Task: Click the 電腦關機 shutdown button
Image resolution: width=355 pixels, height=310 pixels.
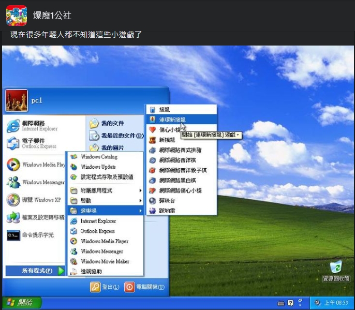Action: click(x=144, y=287)
